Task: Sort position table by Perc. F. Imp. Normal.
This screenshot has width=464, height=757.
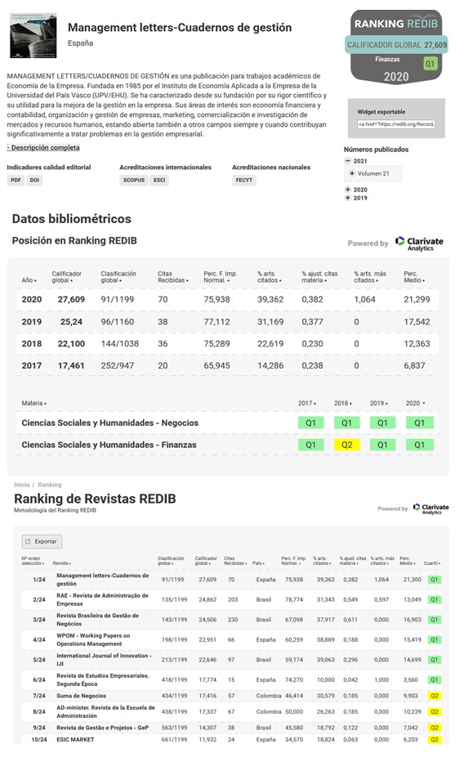Action: [x=221, y=276]
